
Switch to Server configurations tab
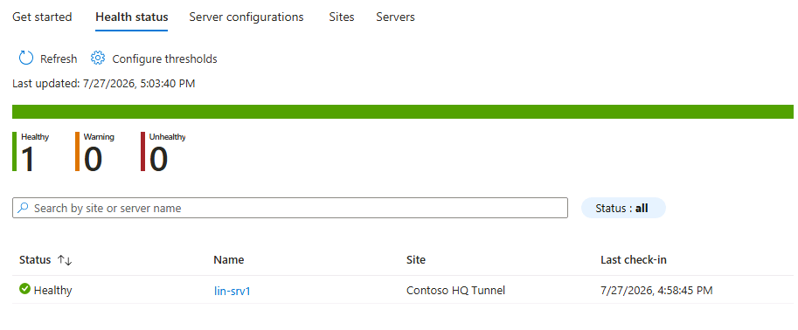(x=246, y=17)
